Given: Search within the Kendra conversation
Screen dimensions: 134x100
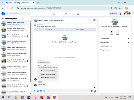Looking at the screenshot, I should pyautogui.click(x=118, y=32).
